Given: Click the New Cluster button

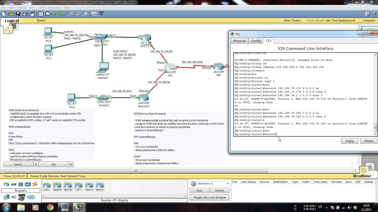Looking at the screenshot, I should pyautogui.click(x=292, y=21).
